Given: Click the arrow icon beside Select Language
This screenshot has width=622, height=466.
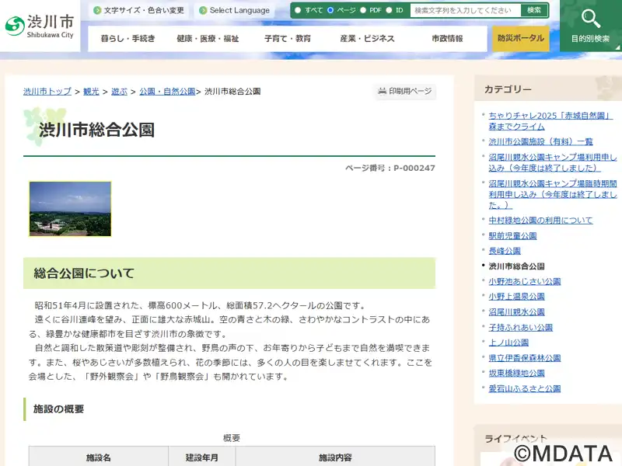Looking at the screenshot, I should pyautogui.click(x=203, y=11).
